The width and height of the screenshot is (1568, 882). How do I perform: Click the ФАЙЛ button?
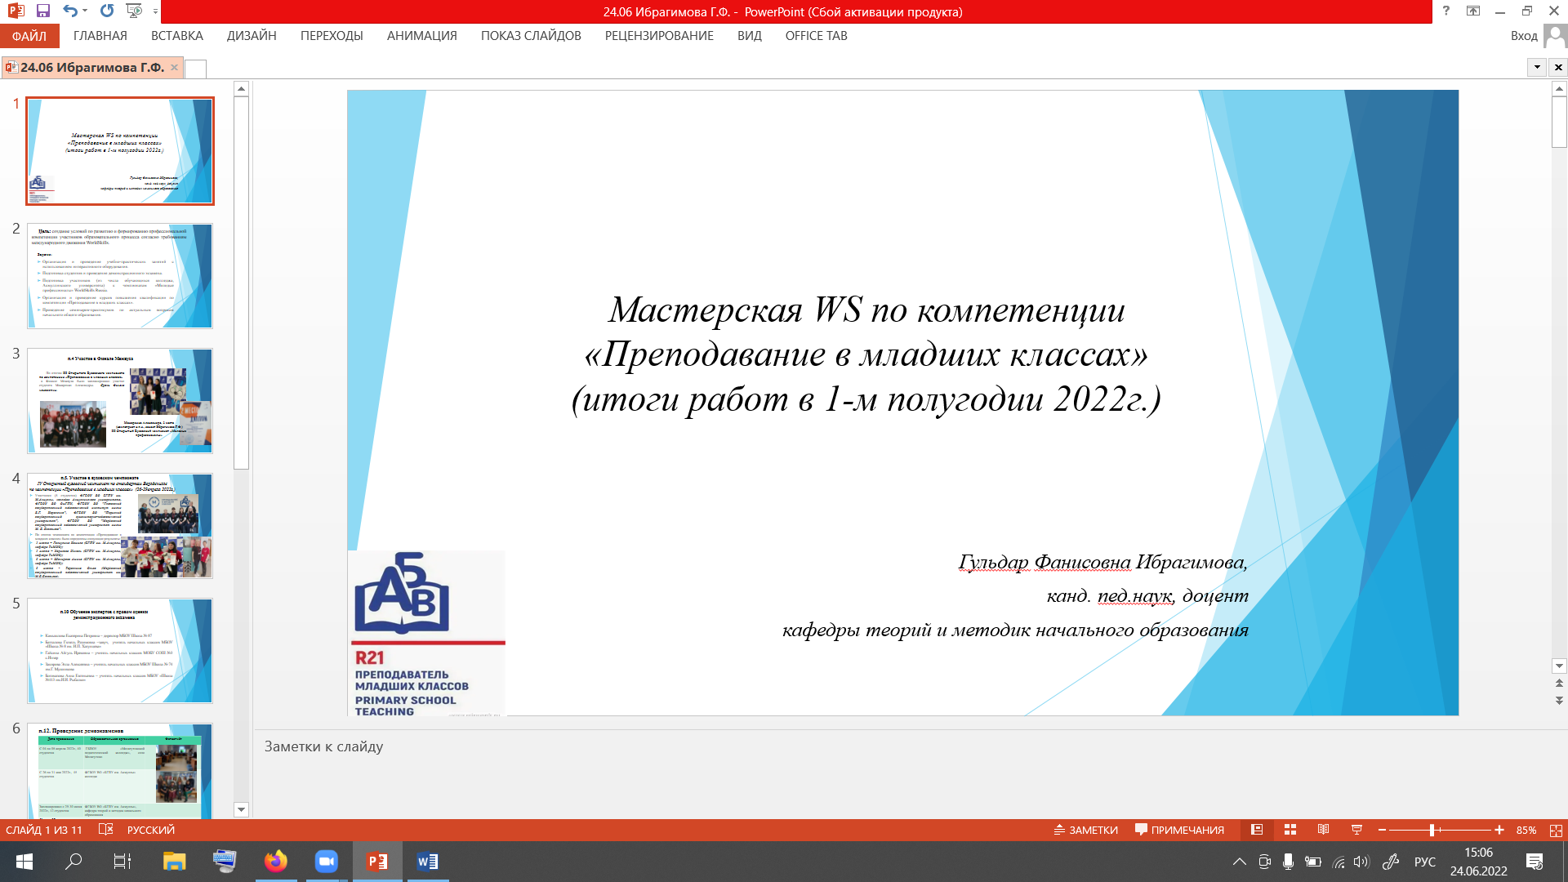(x=29, y=36)
